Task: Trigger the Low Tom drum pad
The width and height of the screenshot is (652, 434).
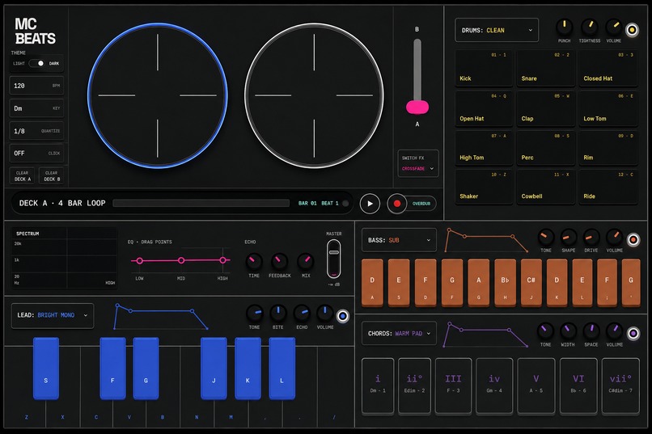Action: coord(608,108)
